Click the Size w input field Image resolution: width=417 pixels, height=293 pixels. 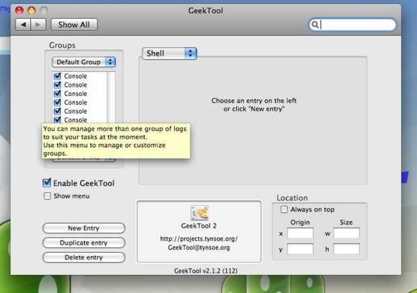[346, 233]
